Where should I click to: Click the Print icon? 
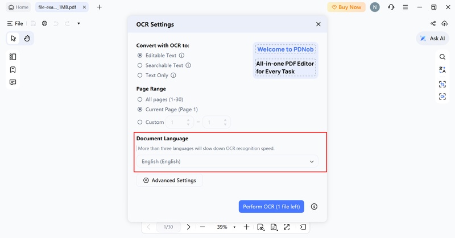click(44, 23)
